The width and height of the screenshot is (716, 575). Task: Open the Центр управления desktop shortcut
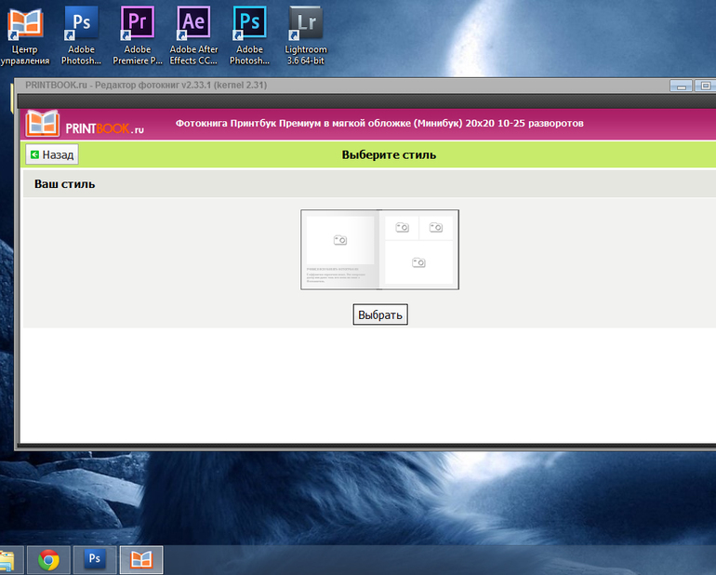point(25,35)
